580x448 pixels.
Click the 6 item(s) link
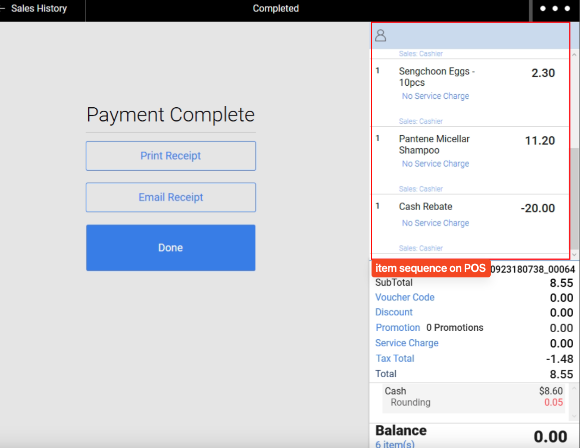[x=394, y=444]
